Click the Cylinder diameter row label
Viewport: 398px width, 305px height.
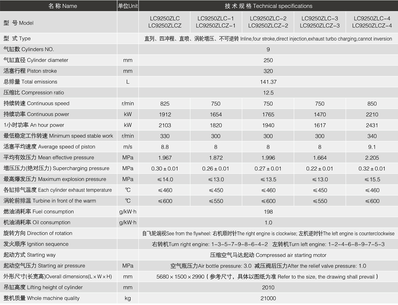[36, 60]
